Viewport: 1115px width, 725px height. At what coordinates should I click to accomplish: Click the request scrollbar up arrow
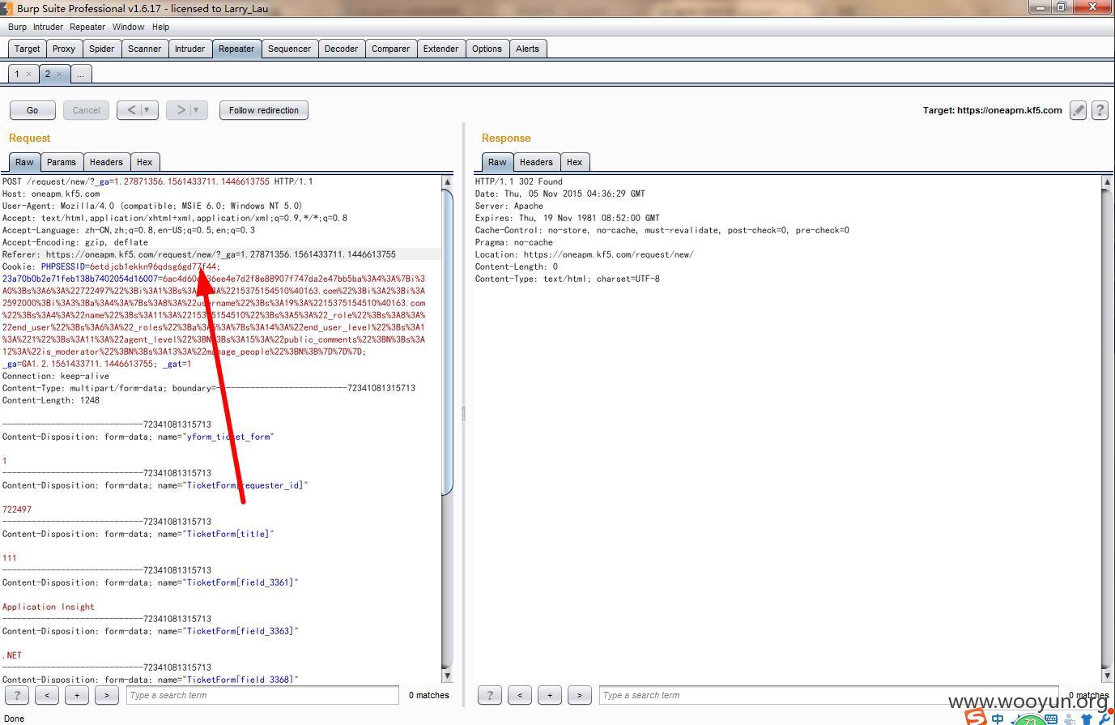point(447,182)
